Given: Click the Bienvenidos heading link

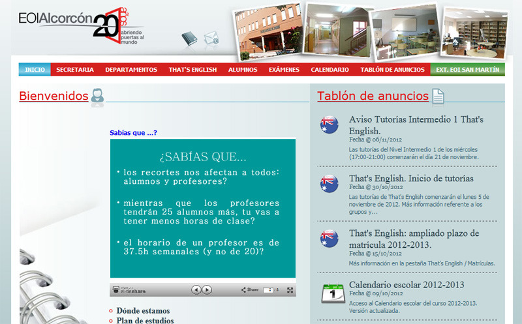Looking at the screenshot, I should (54, 96).
